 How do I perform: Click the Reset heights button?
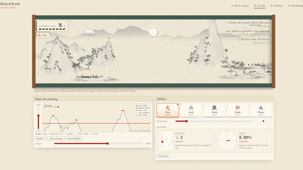point(74,138)
